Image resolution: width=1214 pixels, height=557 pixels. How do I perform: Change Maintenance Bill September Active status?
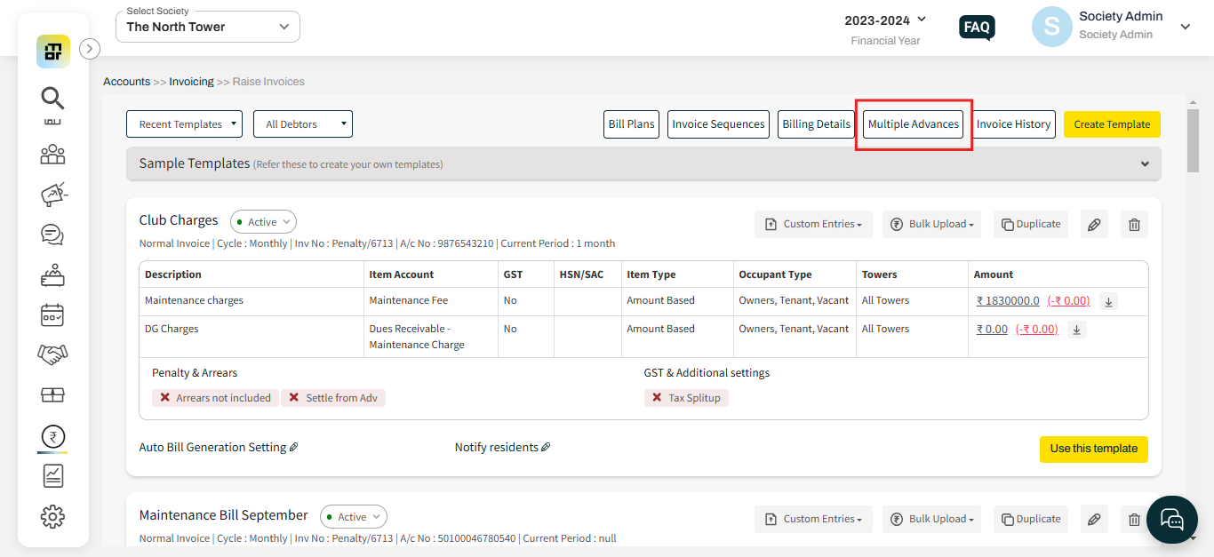coord(353,517)
